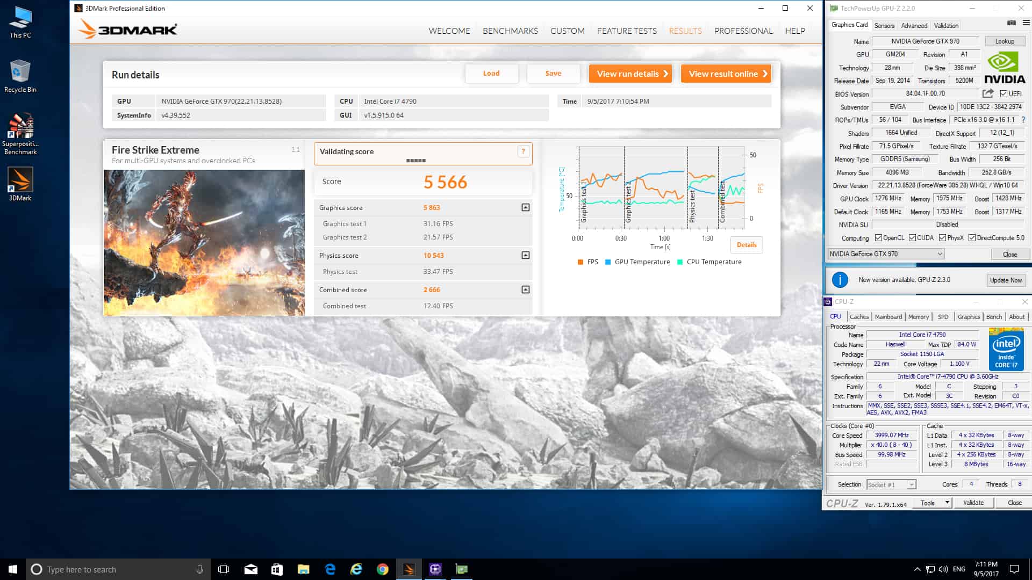Toggle the UEFI checkbox
Viewport: 1032px width, 580px height.
coord(1004,93)
